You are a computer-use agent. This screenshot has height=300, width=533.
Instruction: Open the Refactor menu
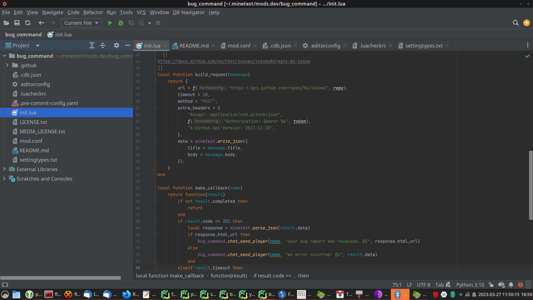tap(93, 12)
